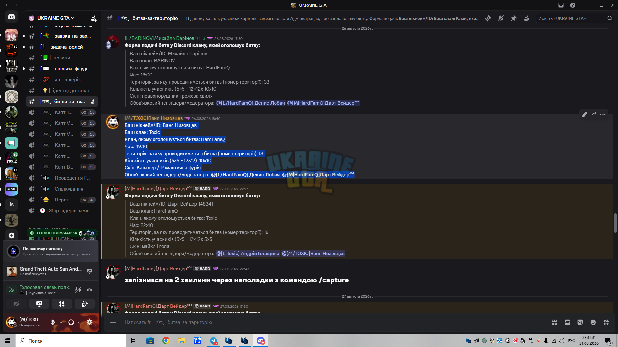The image size is (618, 347).
Task: Open the ідеї-щодо-покр channel
Action: 62,91
